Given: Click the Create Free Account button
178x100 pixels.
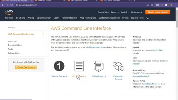Looking at the screenshot, I should click(26, 67).
